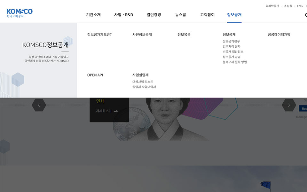Switch language using the ENG link
Screen dimensions: 307x192
pos(300,6)
